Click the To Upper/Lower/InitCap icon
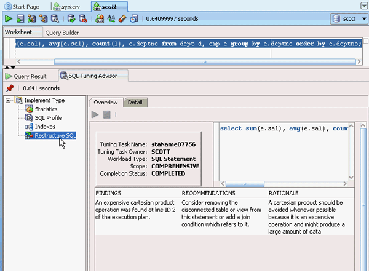Screen dimensions: 369x271 (111, 19)
